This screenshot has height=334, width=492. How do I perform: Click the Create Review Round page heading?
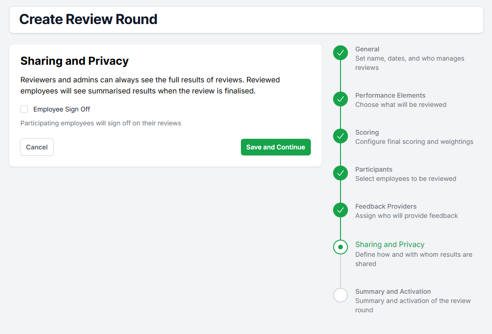(x=88, y=19)
